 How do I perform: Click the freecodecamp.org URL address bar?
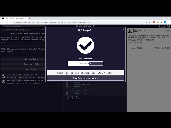pyautogui.click(x=54, y=22)
